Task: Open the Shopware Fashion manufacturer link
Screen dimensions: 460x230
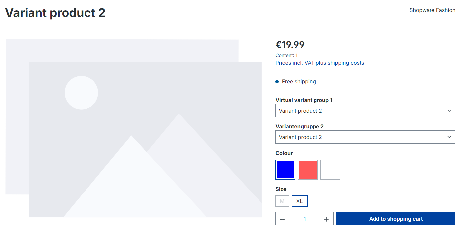Action: click(x=432, y=10)
